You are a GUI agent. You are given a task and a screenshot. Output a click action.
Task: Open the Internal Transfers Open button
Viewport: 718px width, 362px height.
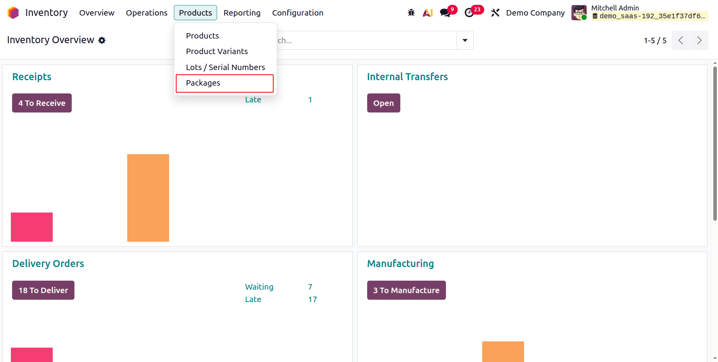pos(383,103)
